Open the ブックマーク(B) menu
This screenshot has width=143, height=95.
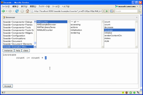(44, 6)
